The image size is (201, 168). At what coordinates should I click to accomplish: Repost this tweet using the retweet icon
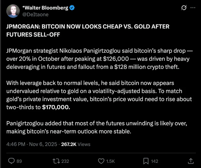point(56,161)
